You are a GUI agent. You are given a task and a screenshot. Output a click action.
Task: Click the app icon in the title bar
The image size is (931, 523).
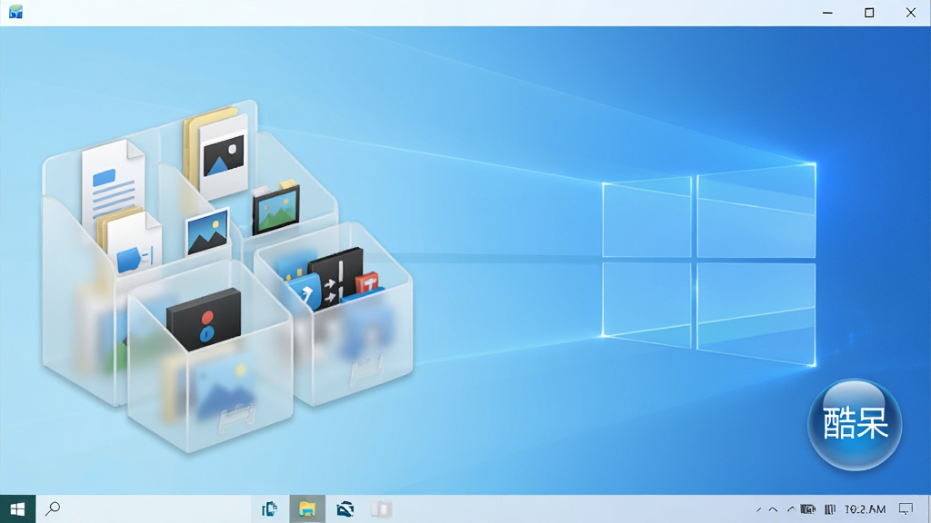pos(16,12)
